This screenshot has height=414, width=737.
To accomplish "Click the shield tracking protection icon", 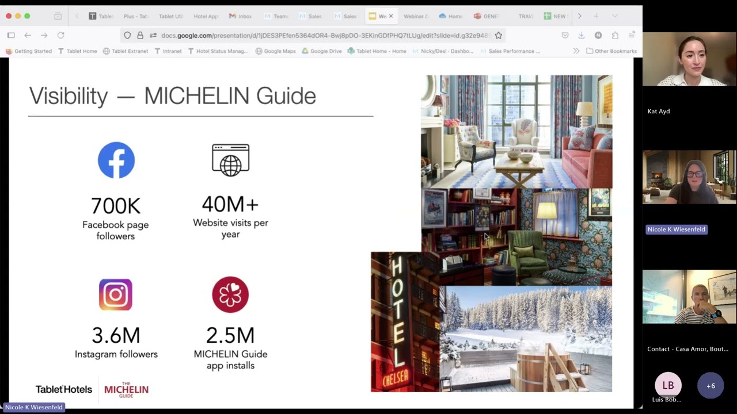I will pyautogui.click(x=127, y=35).
